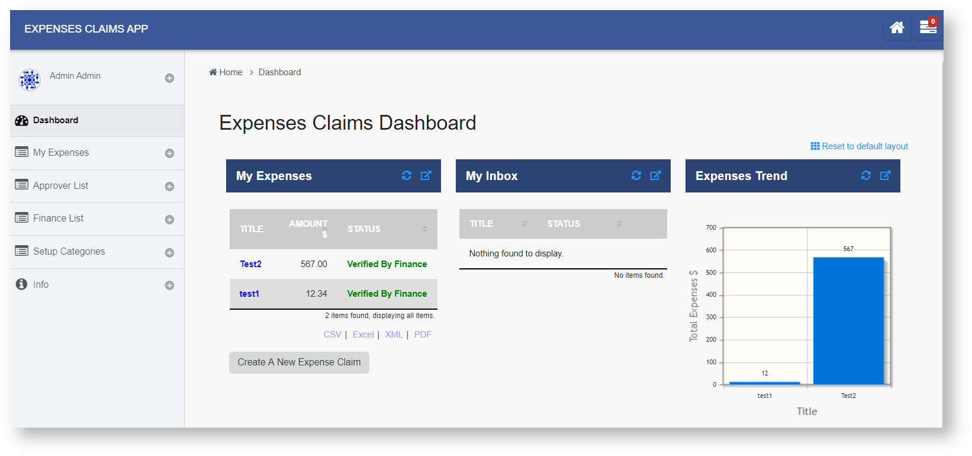The width and height of the screenshot is (972, 456).
Task: Click Create A New Expense Claim button
Action: point(299,362)
